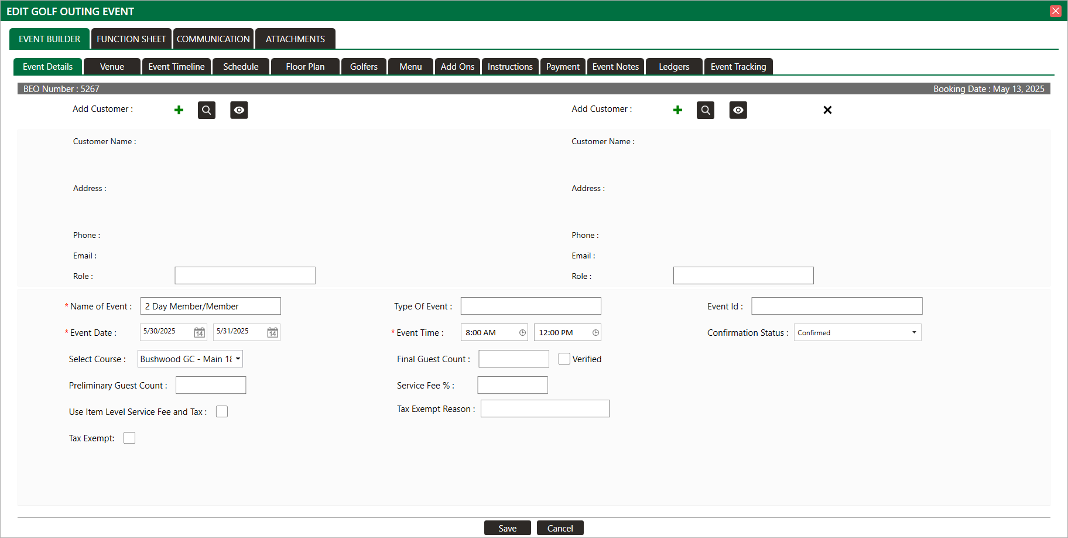Screen dimensions: 1068x538
Task: Click the Type Of Event input field
Action: point(530,306)
